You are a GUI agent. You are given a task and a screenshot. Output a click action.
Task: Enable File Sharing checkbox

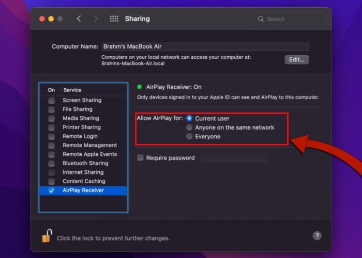pyautogui.click(x=52, y=109)
